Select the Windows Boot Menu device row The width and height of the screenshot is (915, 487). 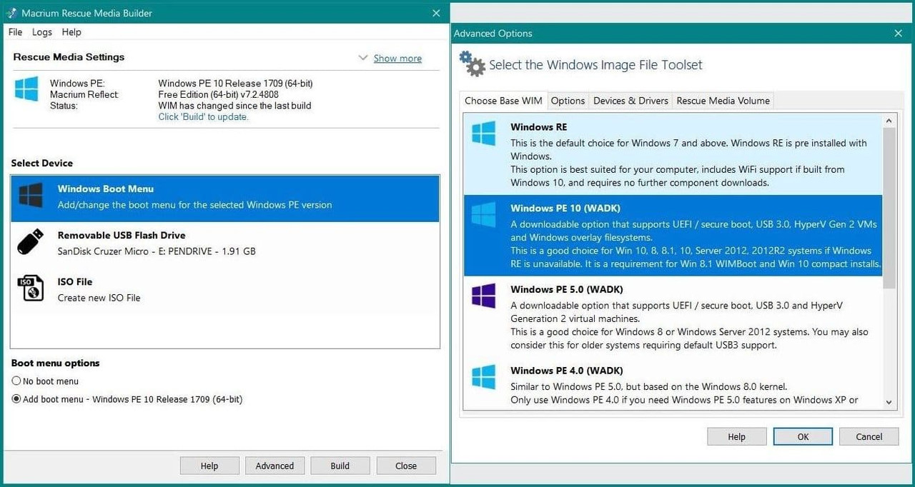(225, 198)
